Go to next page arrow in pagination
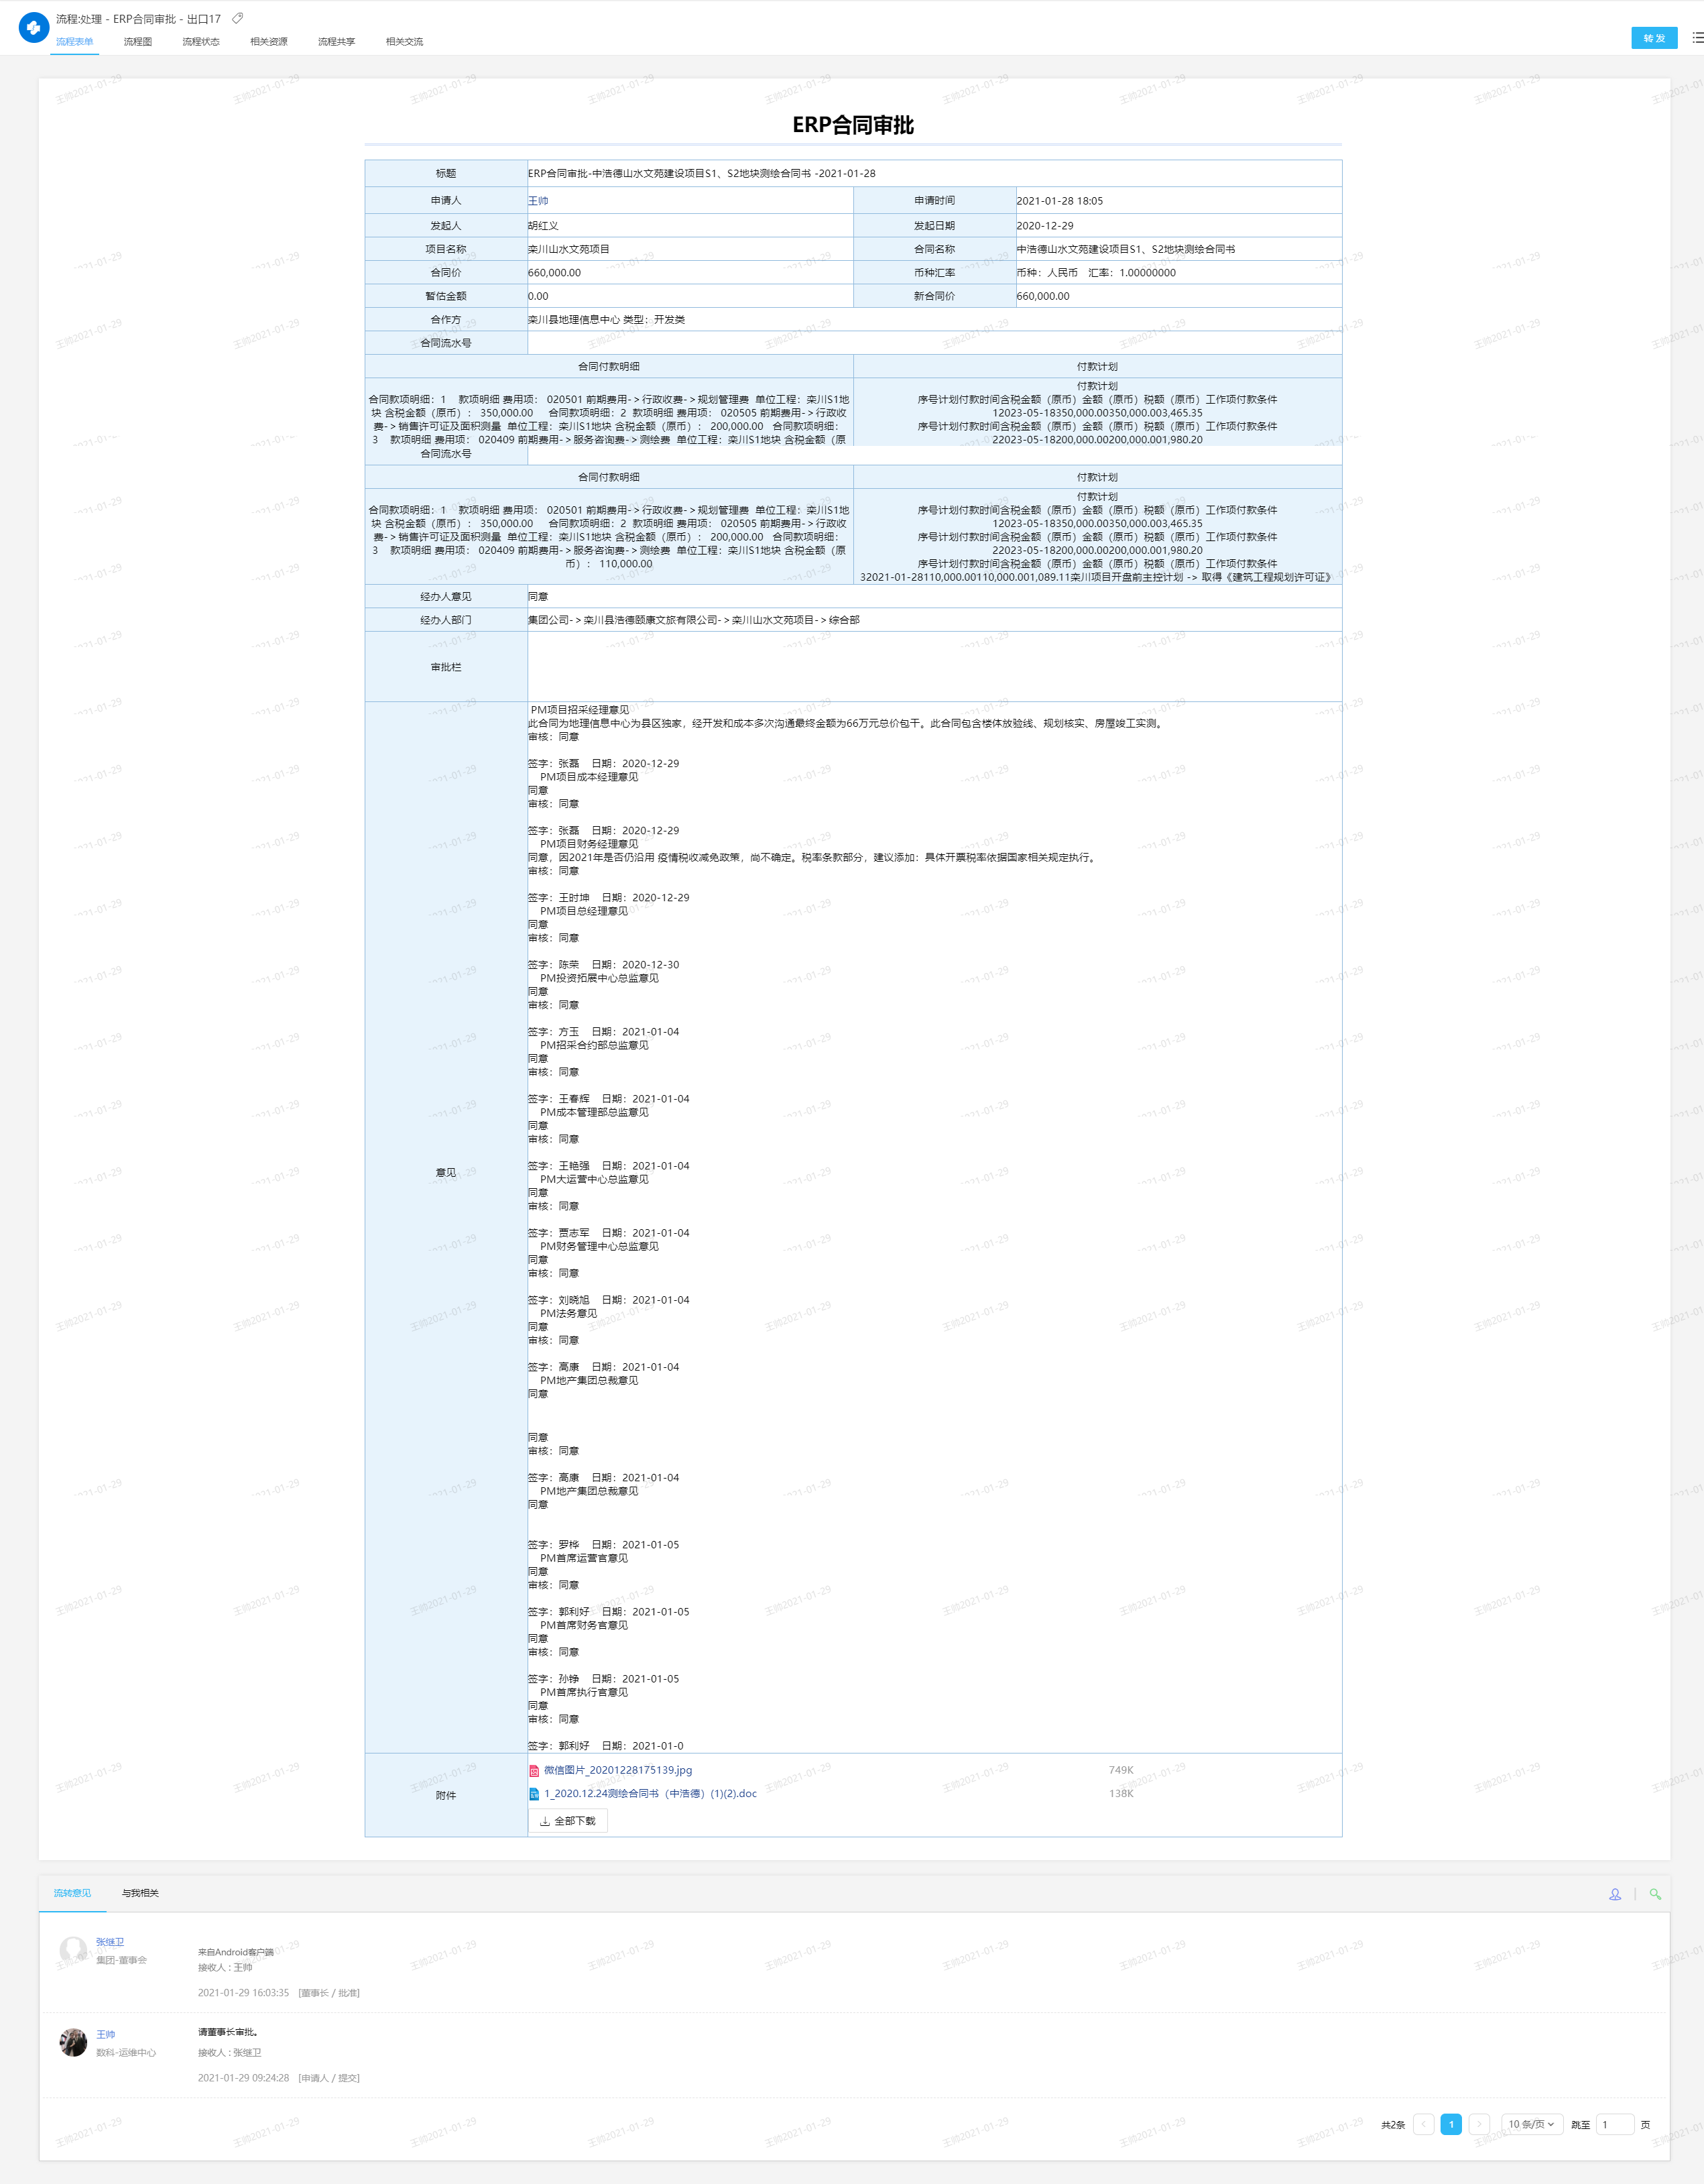 1479,2124
